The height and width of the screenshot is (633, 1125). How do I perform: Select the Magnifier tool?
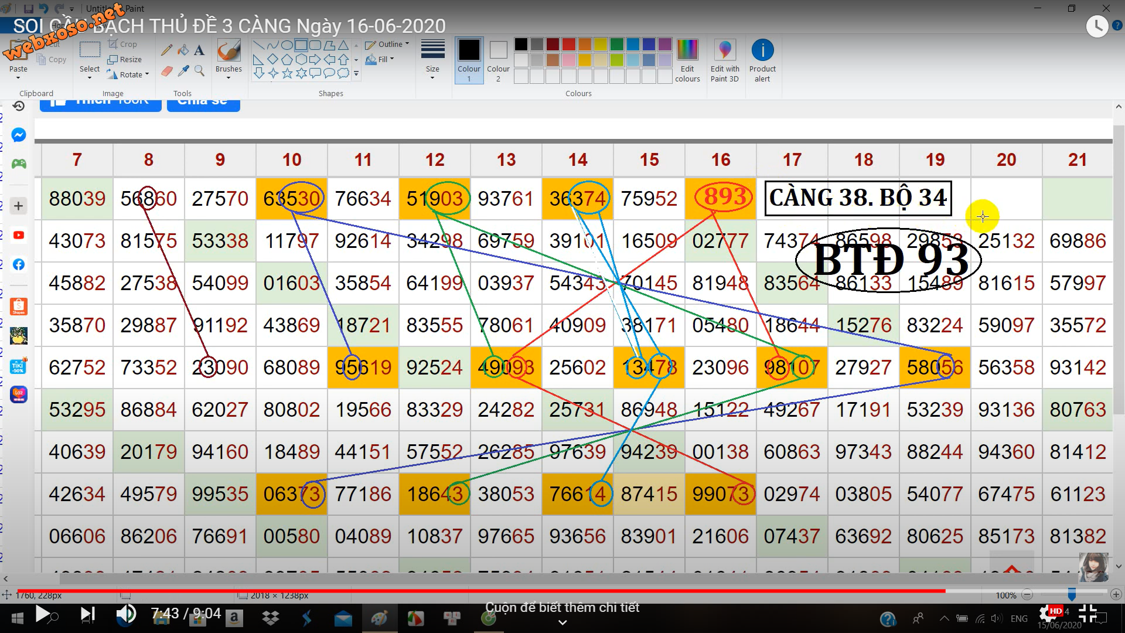(x=199, y=71)
